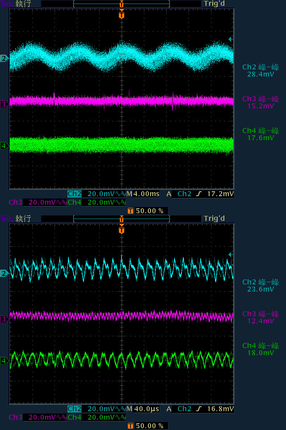Click the Ch4 ground marker in the 40.0µs capture

click(x=4, y=361)
